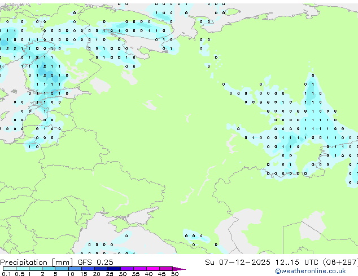The image size is (358, 276).
Task: Click the 0.1–0.5 mm legend color swatch
Action: (x=10, y=269)
